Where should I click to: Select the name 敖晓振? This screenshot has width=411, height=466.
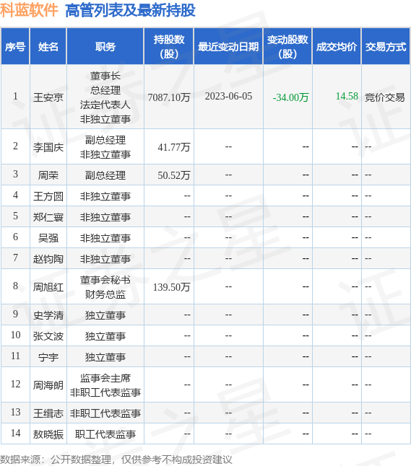[48, 434]
